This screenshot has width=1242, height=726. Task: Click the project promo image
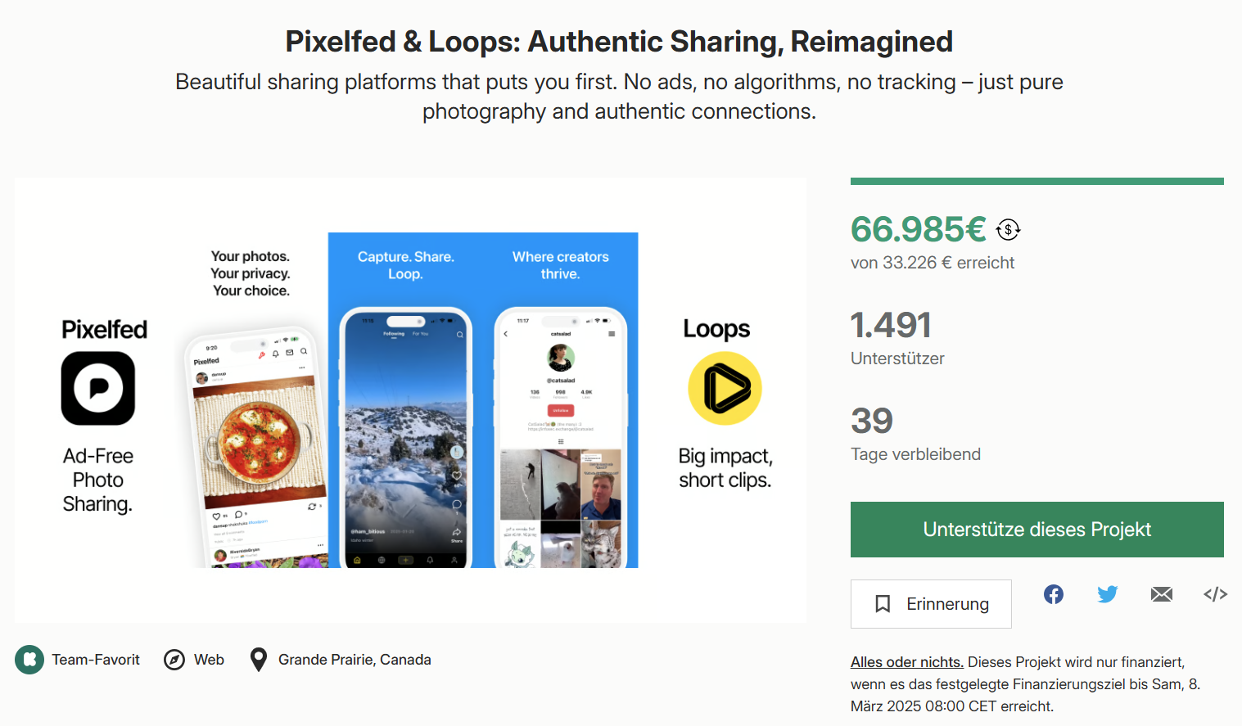click(410, 400)
